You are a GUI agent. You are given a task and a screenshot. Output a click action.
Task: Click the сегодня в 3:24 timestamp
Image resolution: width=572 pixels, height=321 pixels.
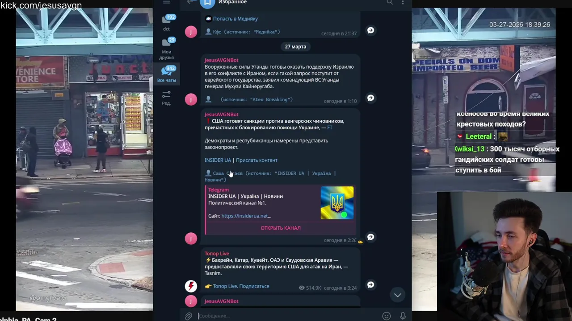[x=340, y=288]
